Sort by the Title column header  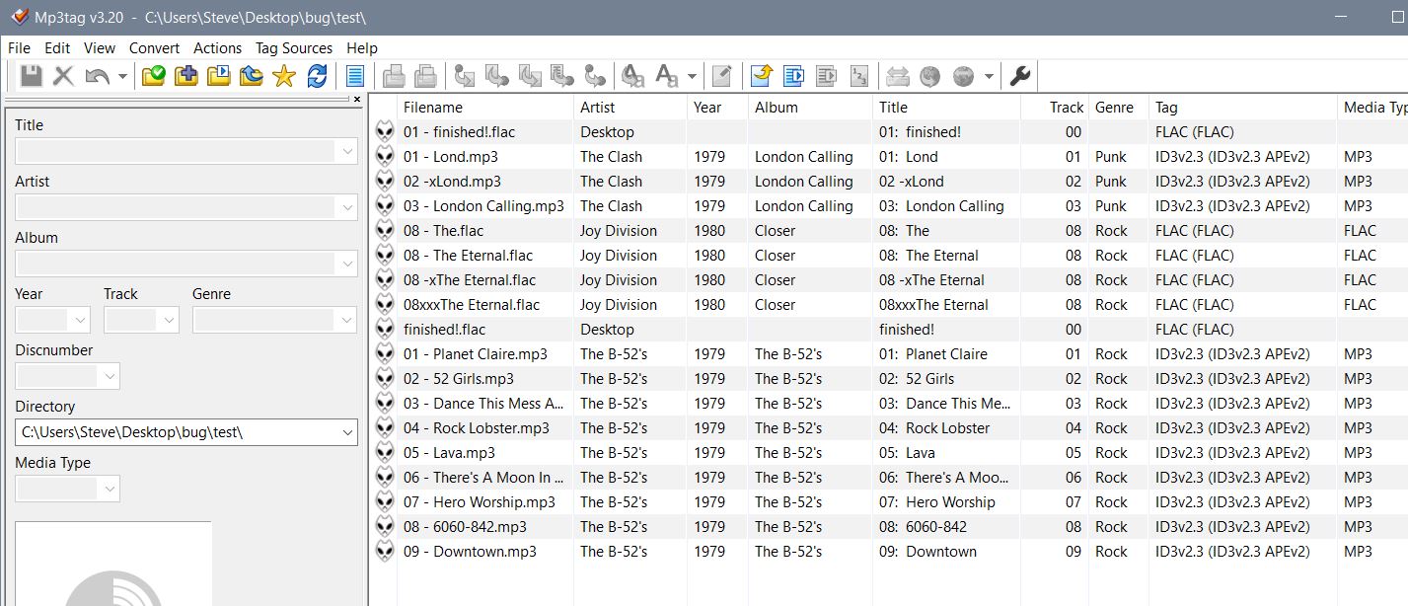click(x=946, y=107)
